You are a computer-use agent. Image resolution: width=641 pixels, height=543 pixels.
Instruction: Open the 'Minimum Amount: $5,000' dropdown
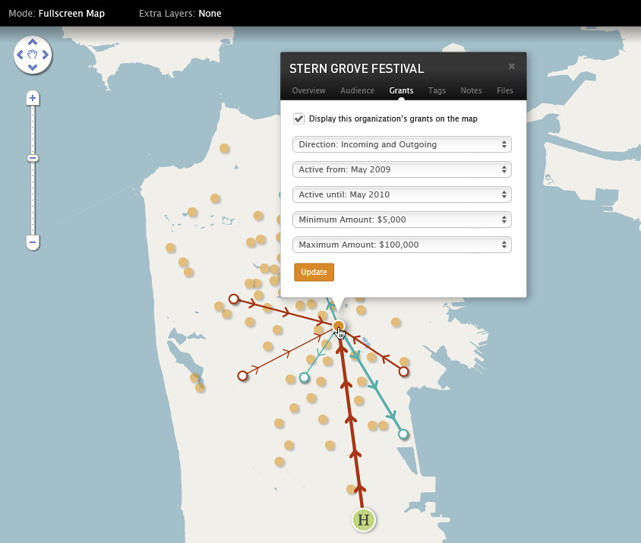point(402,219)
